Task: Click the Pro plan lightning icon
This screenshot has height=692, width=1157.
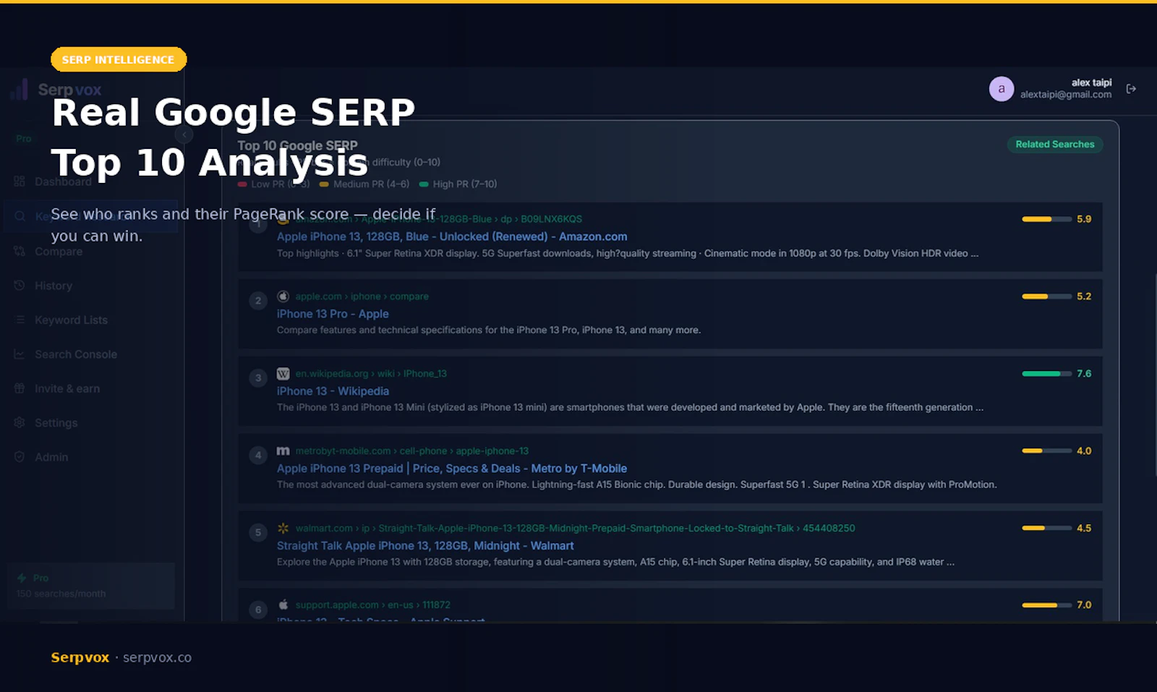Action: (22, 578)
